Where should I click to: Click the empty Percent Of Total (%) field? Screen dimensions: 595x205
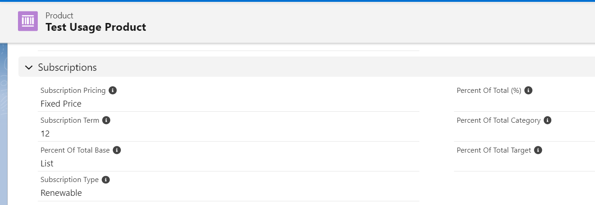(x=521, y=104)
